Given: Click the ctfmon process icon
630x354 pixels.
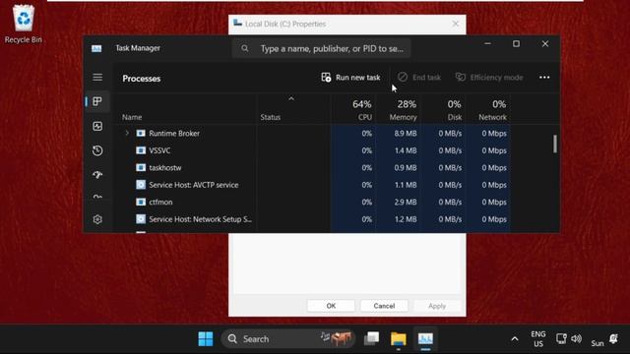Looking at the screenshot, I should (x=141, y=202).
